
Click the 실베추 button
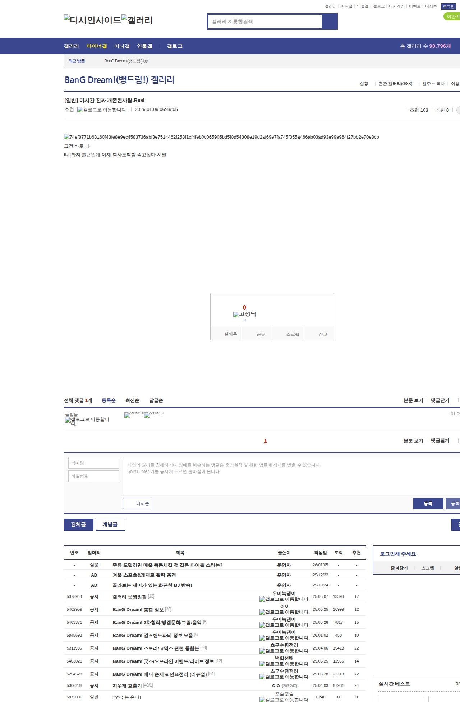(226, 334)
